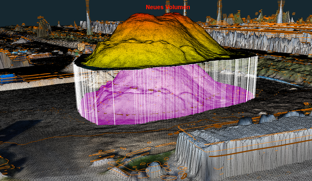The height and width of the screenshot is (181, 312).
Task: Pick the tall spire at far upper right
Action: (280, 14)
